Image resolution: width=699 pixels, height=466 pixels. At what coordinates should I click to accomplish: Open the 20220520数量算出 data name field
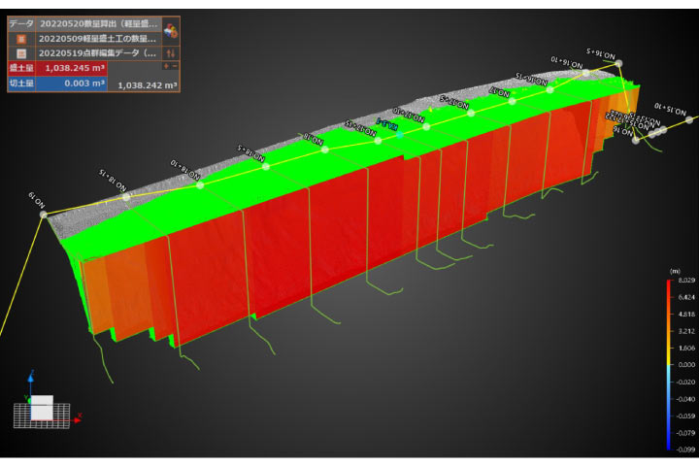[98, 21]
